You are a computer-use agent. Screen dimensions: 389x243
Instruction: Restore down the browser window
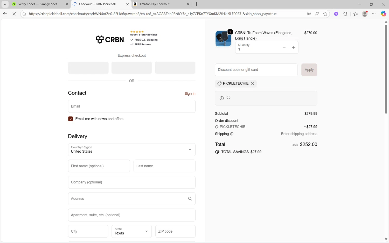click(371, 4)
